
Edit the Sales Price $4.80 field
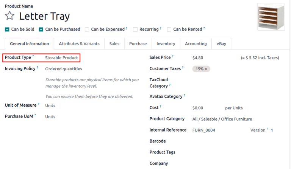[212, 58]
